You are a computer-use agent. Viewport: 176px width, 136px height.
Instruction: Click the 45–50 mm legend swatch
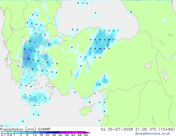click(82, 132)
